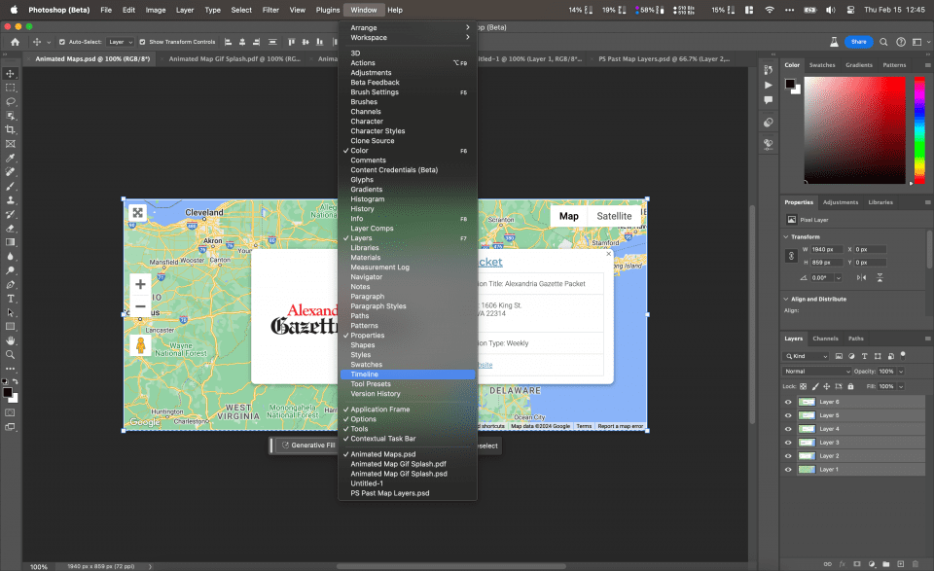Screen dimensions: 934x571
Task: Hide Layer 3 with its visibility eye
Action: 789,443
